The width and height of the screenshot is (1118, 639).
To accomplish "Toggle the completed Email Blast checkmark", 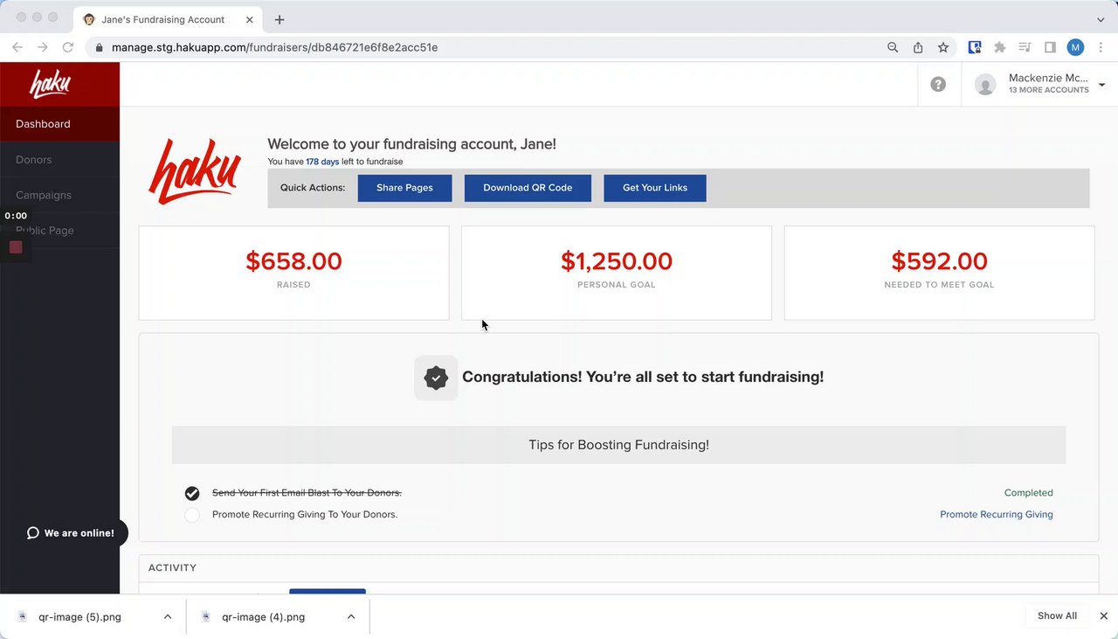I will [x=192, y=493].
